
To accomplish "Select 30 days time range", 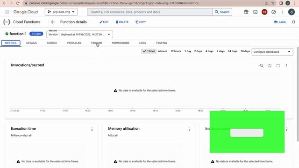I will (245, 51).
